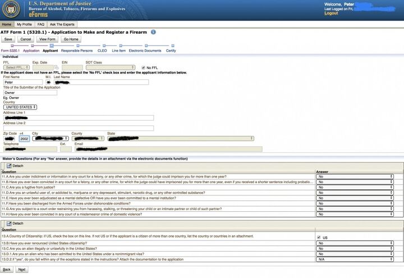Open N/A dropdown for question 13.D.2

pyautogui.click(x=355, y=259)
